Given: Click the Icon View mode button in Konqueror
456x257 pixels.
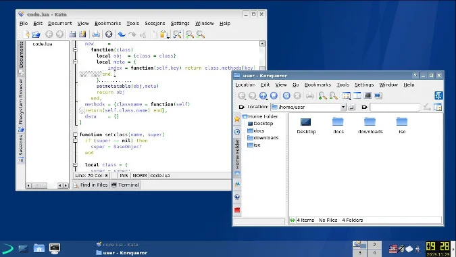Looking at the screenshot, I should click(x=347, y=95).
